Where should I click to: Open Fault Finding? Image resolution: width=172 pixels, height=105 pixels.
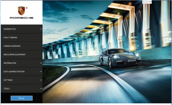tap(21, 37)
